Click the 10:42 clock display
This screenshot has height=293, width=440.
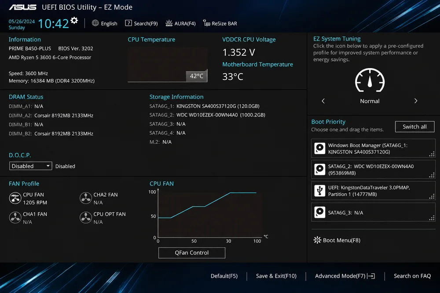click(x=53, y=24)
